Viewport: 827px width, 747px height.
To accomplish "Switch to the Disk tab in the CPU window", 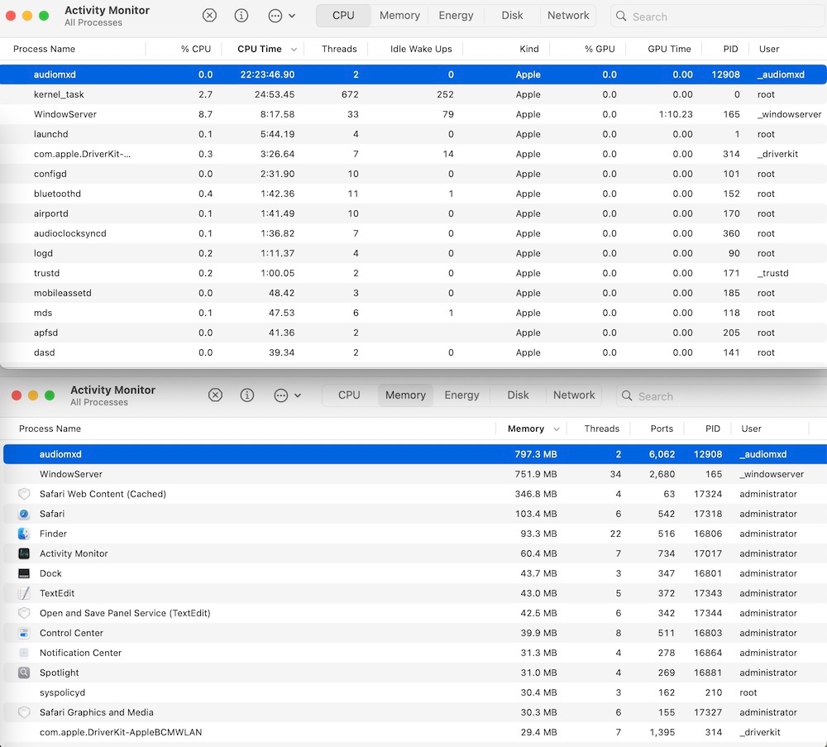I will 512,16.
